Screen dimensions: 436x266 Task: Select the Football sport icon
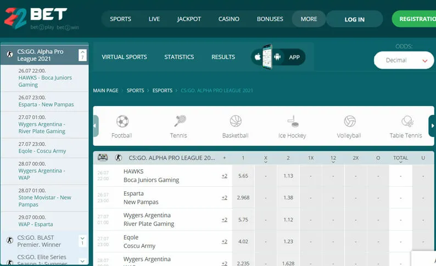pyautogui.click(x=122, y=121)
